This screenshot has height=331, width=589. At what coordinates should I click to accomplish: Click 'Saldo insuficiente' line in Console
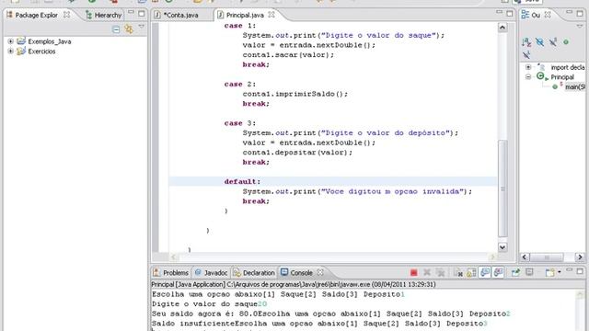point(319,324)
